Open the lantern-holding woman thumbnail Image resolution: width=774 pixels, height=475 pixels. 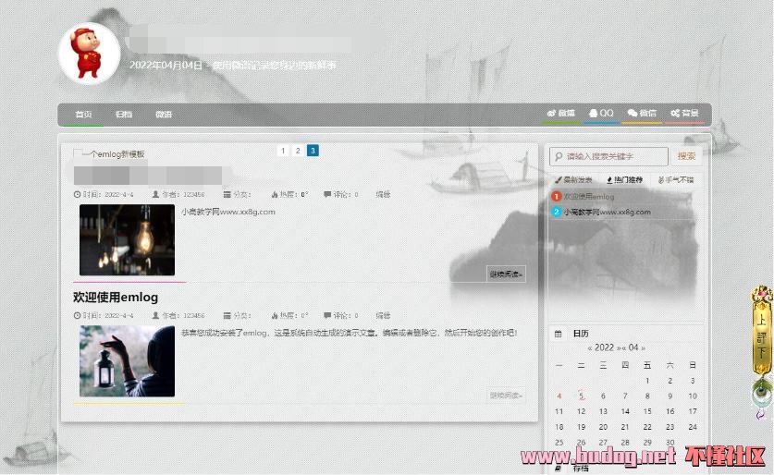point(127,361)
